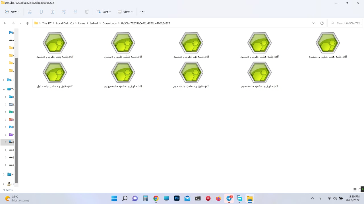Go up one folder with the Up arrow
Screen dimensions: 364x204
pyautogui.click(x=27, y=23)
